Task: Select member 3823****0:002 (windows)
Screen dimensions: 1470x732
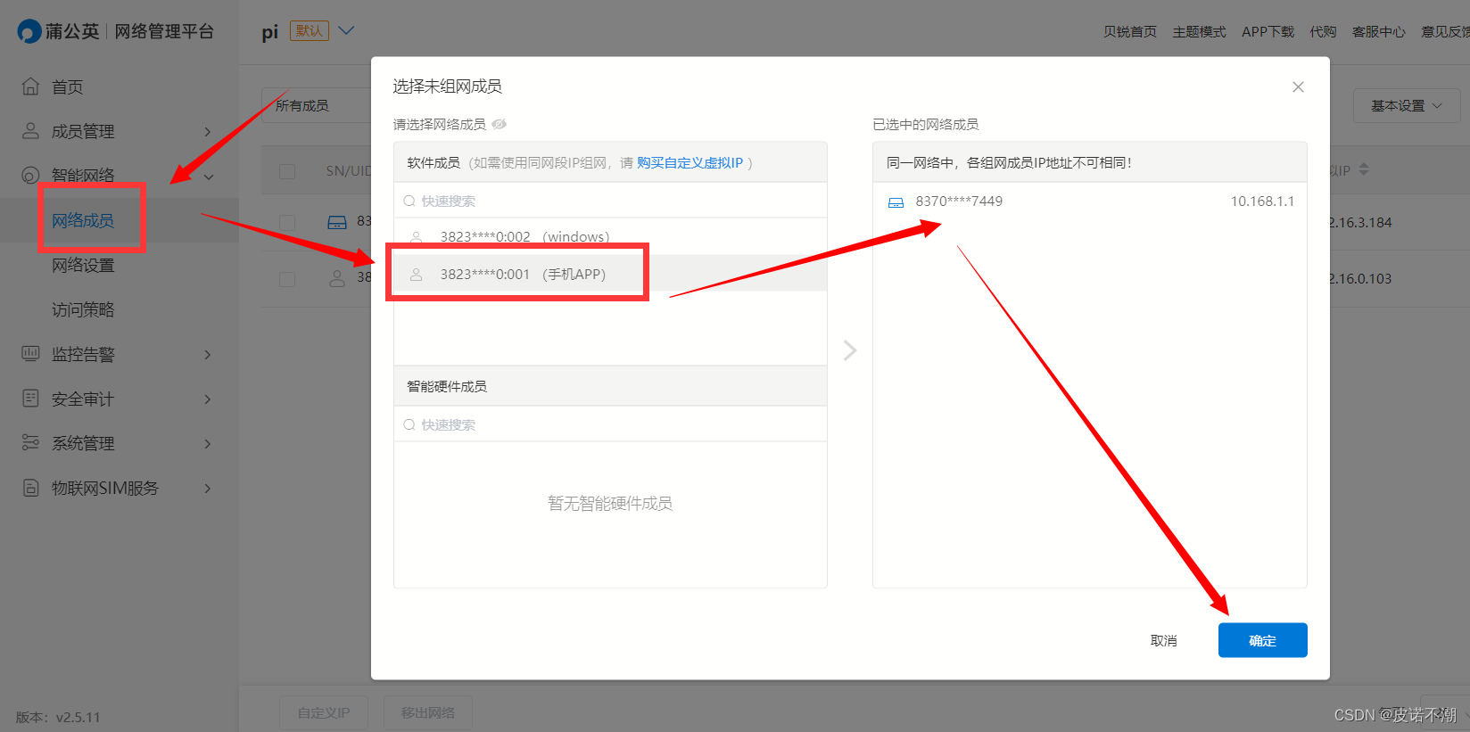Action: (610, 236)
